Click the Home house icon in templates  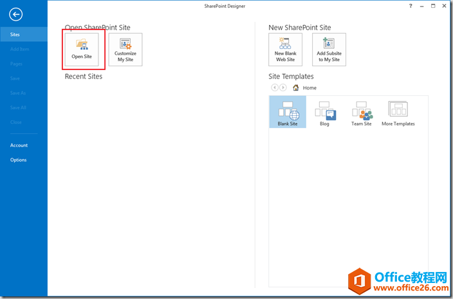[x=296, y=87]
